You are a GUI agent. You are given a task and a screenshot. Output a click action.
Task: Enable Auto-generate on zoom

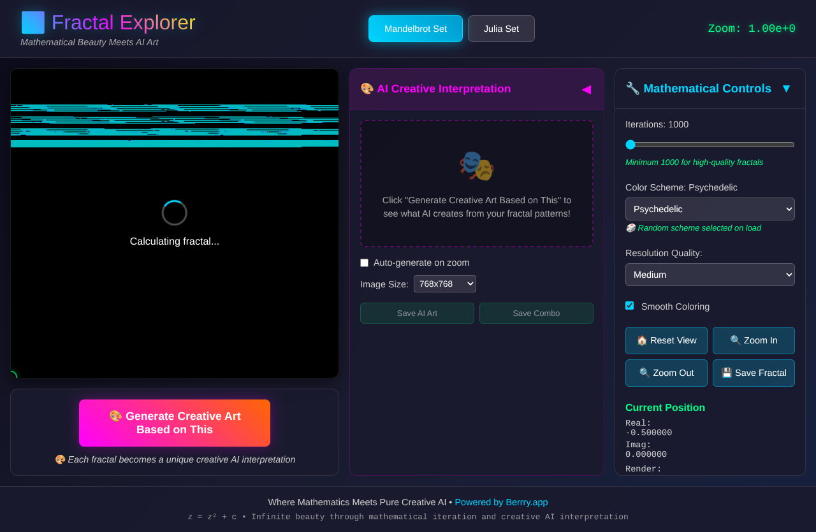point(364,262)
